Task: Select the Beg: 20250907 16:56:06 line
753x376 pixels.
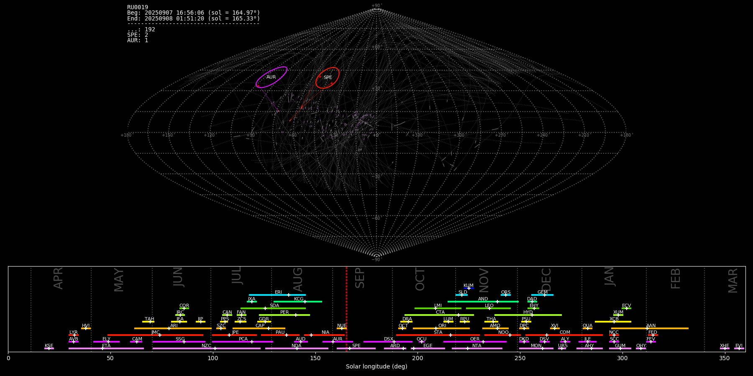Action: tap(194, 13)
